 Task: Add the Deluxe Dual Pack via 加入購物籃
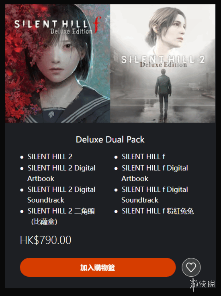98,267
